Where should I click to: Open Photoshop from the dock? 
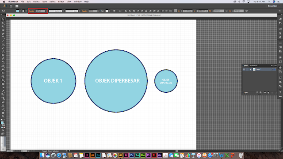coord(98,155)
